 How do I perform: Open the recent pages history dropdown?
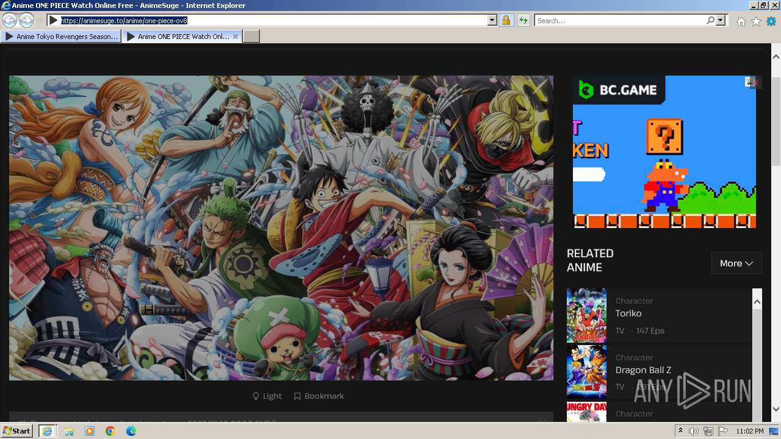[40, 21]
